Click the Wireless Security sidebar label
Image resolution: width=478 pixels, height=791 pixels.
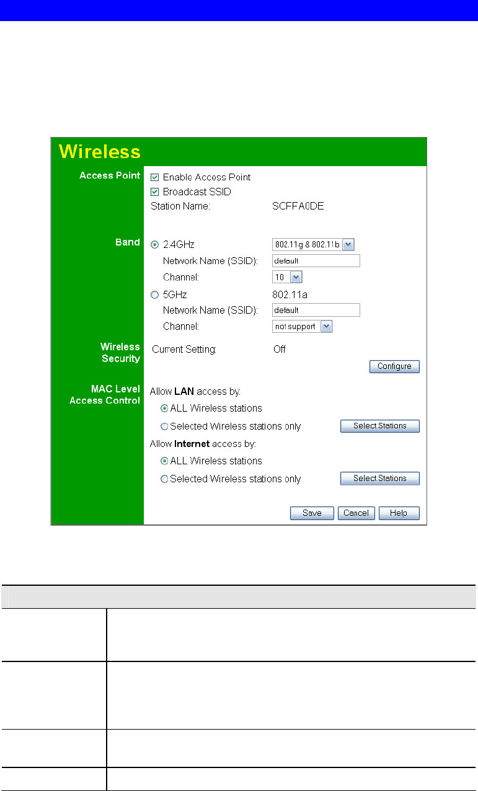point(120,353)
